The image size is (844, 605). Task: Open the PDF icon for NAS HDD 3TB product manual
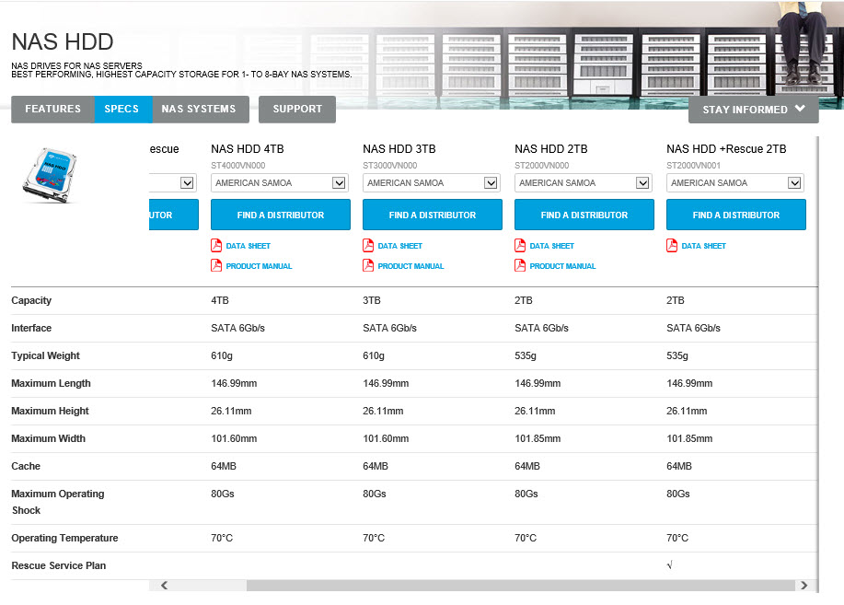coord(368,265)
